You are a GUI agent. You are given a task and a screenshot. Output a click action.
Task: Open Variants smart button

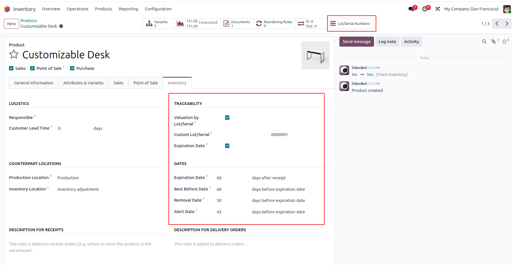point(159,24)
